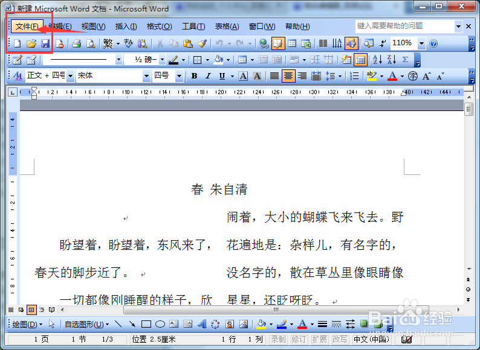Click the red Font Color A in Formatting toolbar
480x350 pixels.
392,76
